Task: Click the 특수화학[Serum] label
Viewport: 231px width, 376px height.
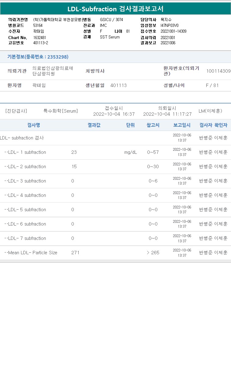Action: point(61,111)
